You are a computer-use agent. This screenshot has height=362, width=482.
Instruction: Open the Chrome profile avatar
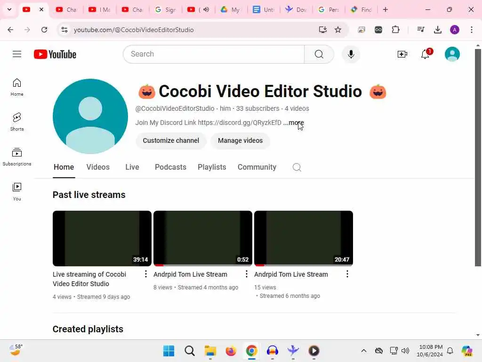click(455, 30)
